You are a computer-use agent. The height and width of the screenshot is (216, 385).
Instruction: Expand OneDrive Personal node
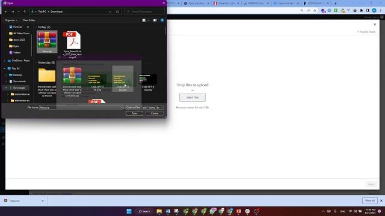[4, 61]
